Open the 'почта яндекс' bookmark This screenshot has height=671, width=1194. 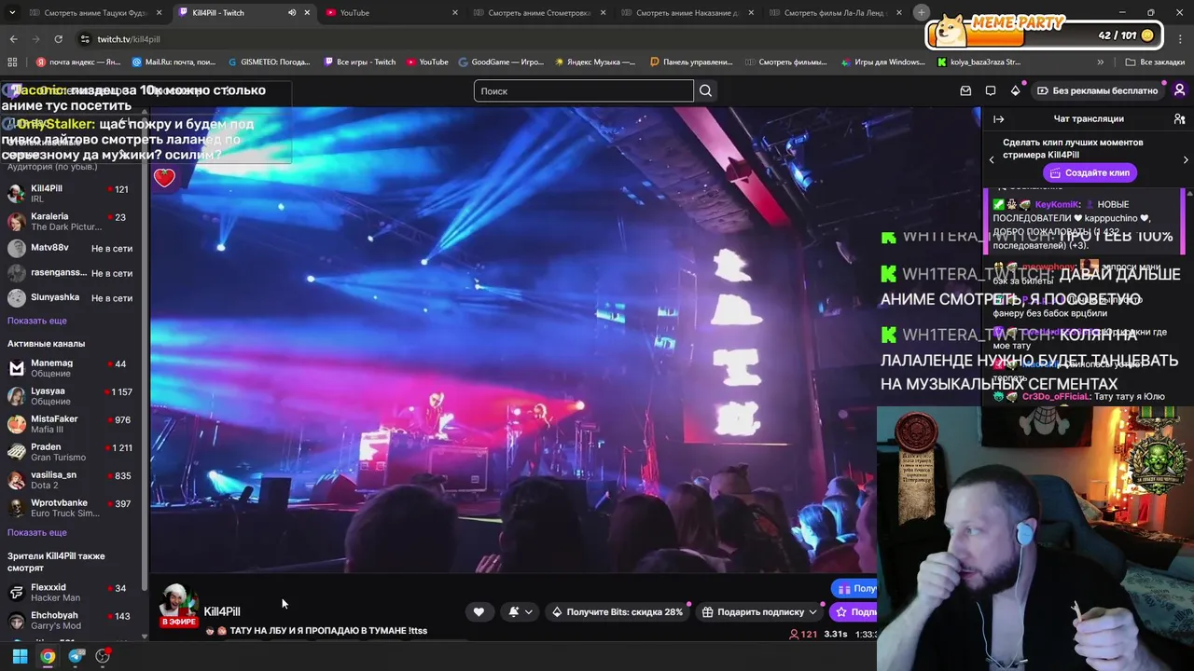[x=78, y=62]
